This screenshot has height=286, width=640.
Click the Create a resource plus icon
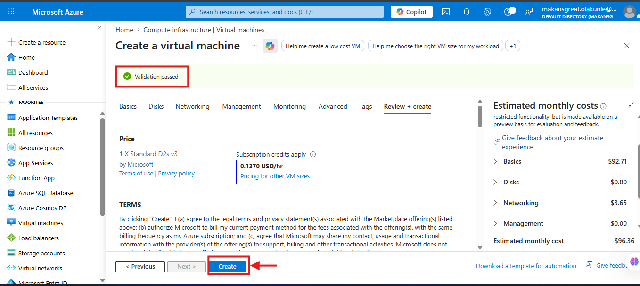pyautogui.click(x=11, y=42)
